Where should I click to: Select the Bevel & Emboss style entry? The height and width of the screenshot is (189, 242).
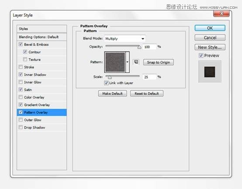[x=36, y=44]
